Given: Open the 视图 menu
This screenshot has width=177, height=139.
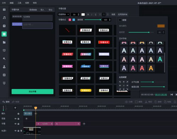Looking at the screenshot, I should pyautogui.click(x=27, y=3).
